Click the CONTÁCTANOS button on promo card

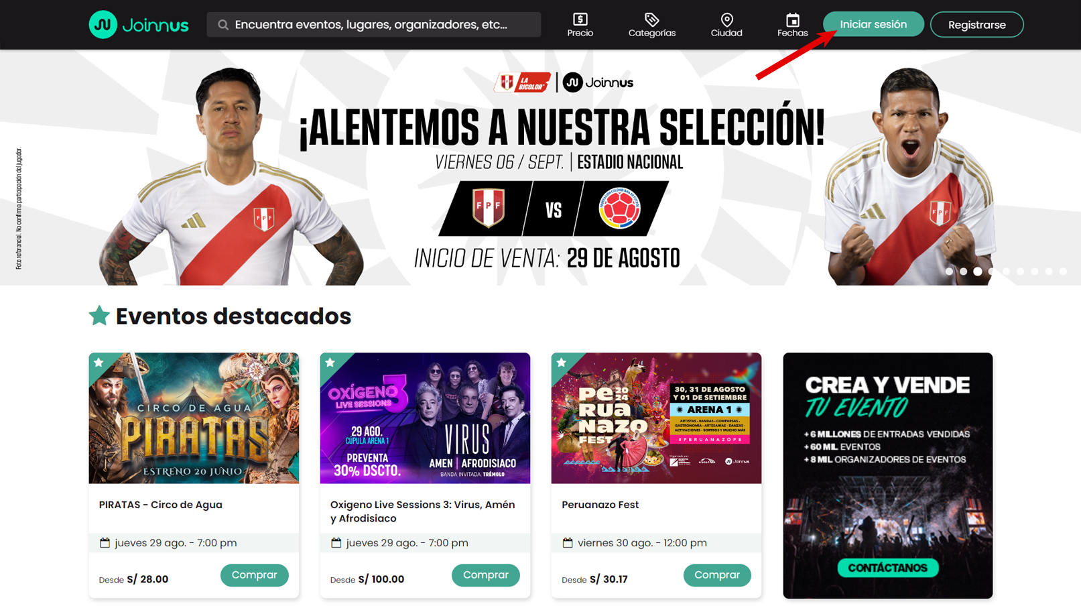pyautogui.click(x=887, y=568)
